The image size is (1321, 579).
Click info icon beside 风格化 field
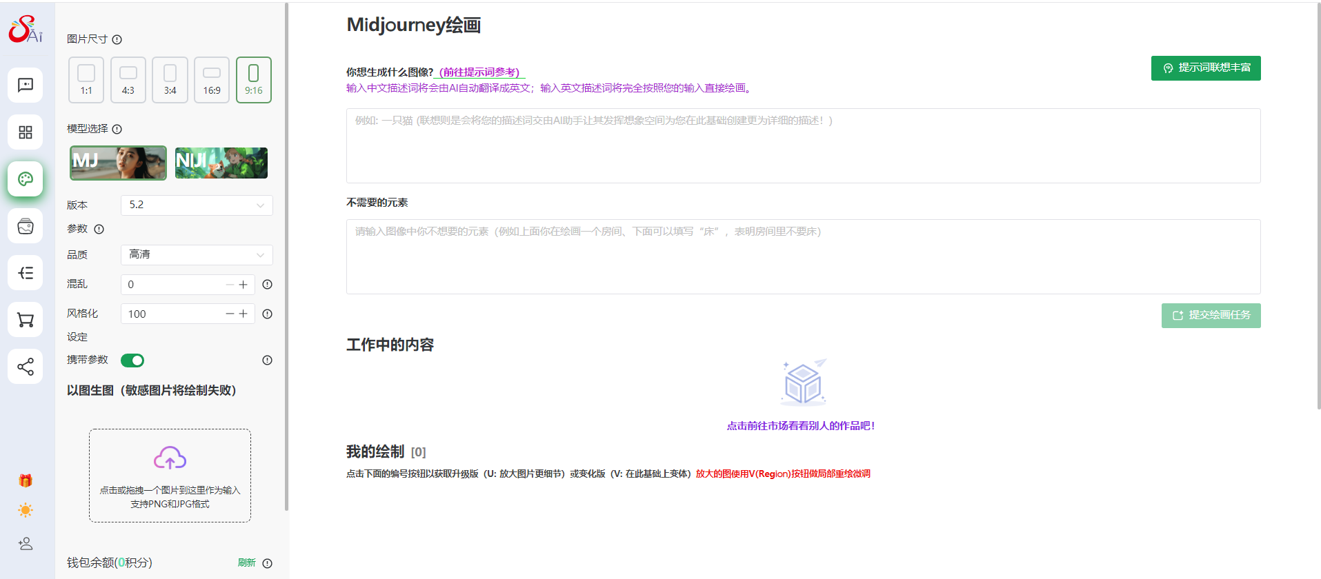point(268,314)
